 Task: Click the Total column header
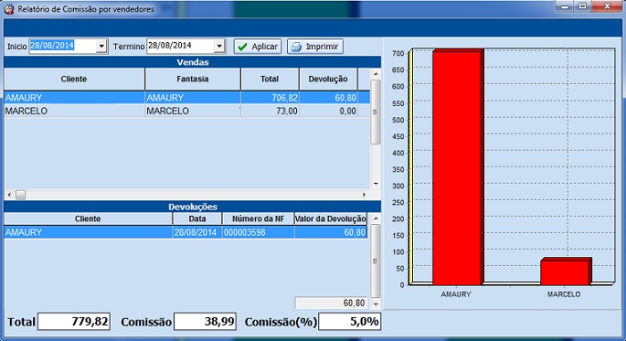(x=270, y=79)
